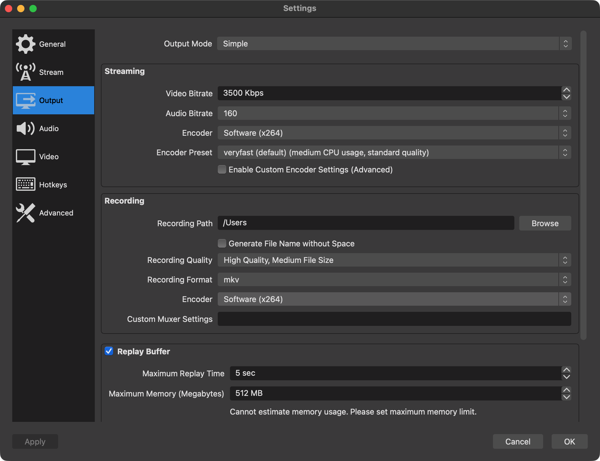Expand the Encoder Preset dropdown

[x=394, y=153]
